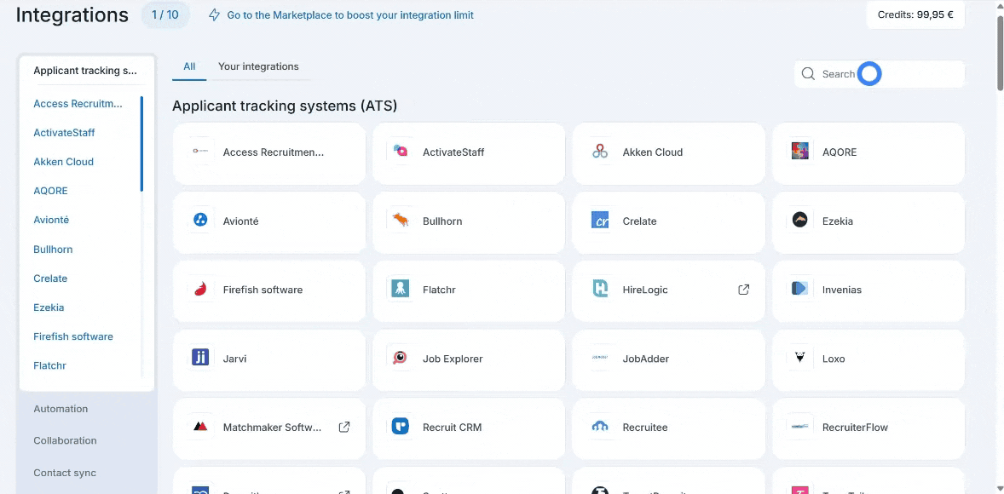Click the search magnifier icon
This screenshot has height=494, width=1004.
pyautogui.click(x=808, y=74)
